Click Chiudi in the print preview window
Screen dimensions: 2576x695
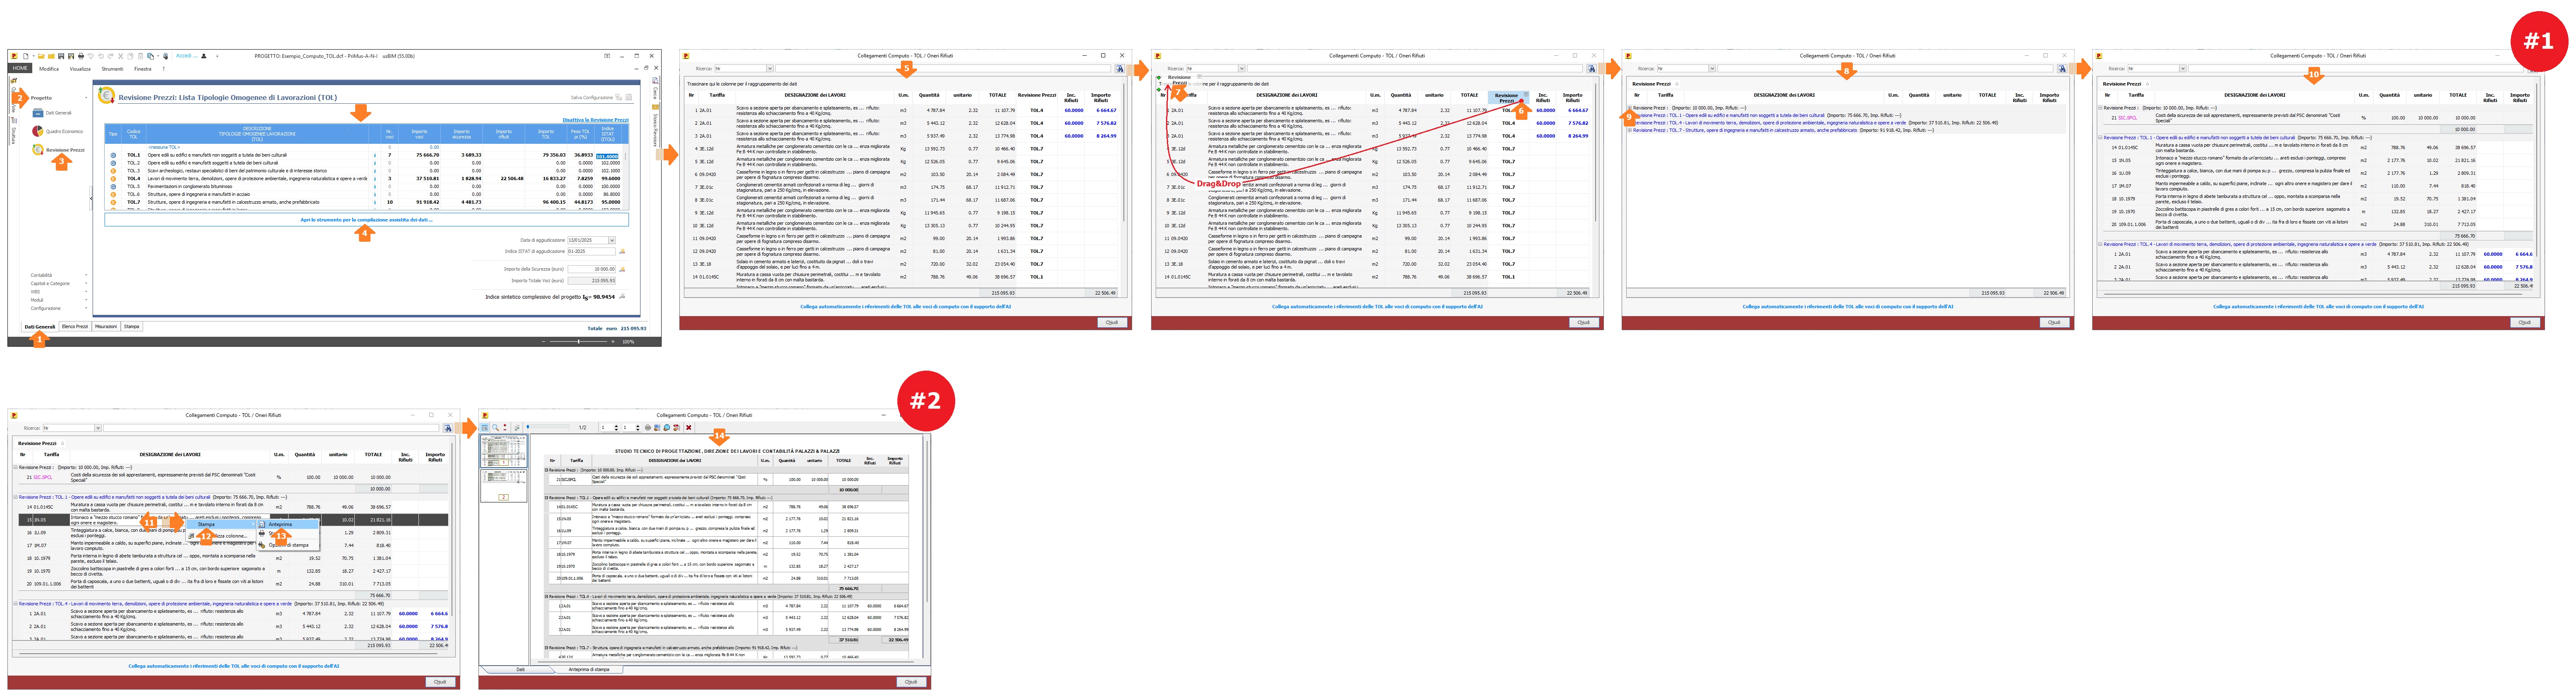pyautogui.click(x=910, y=682)
